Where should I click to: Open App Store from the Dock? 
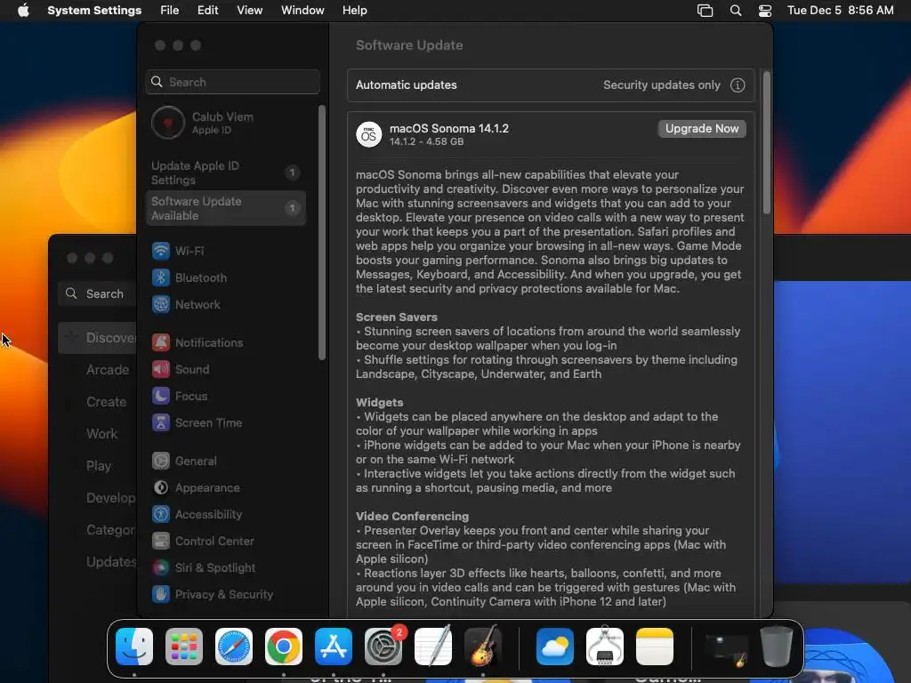[334, 647]
